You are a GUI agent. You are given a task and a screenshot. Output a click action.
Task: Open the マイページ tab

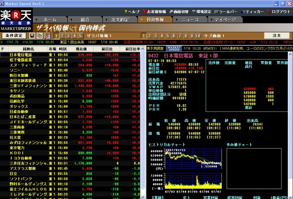tap(225, 20)
